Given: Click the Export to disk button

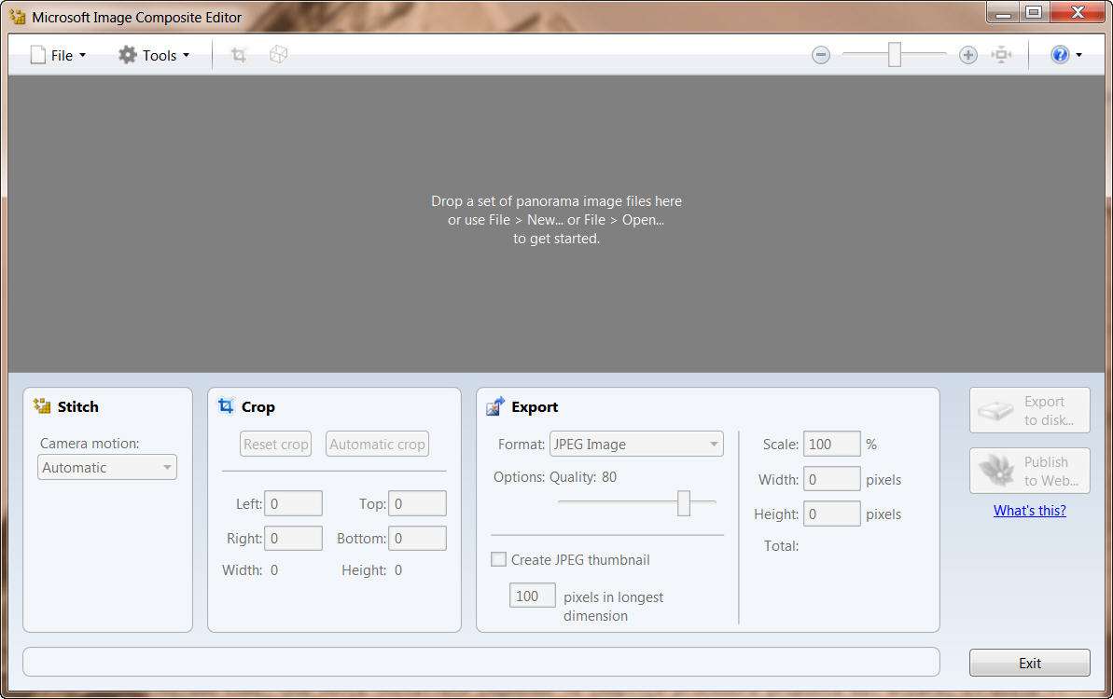Looking at the screenshot, I should pyautogui.click(x=1030, y=411).
